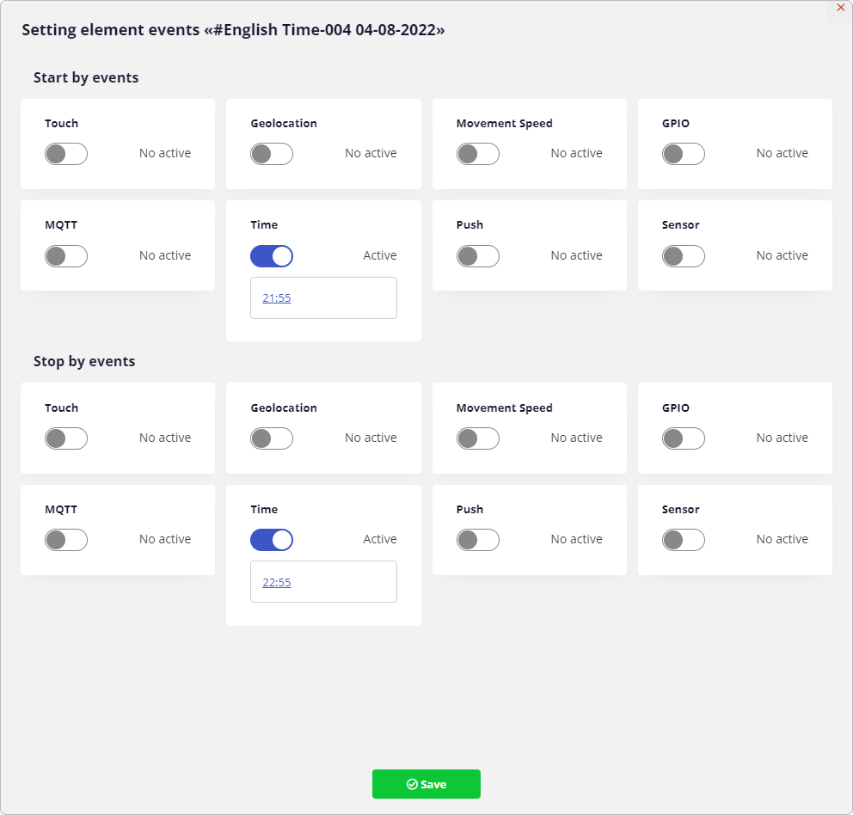Enable Touch toggle under Stop by events

pyautogui.click(x=66, y=438)
